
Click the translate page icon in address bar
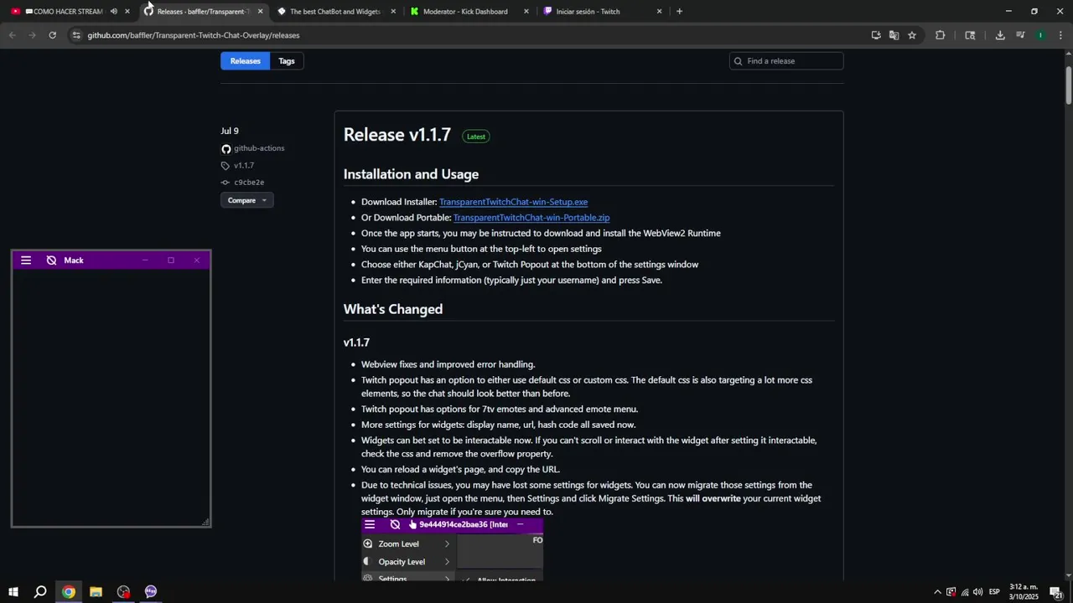(894, 35)
